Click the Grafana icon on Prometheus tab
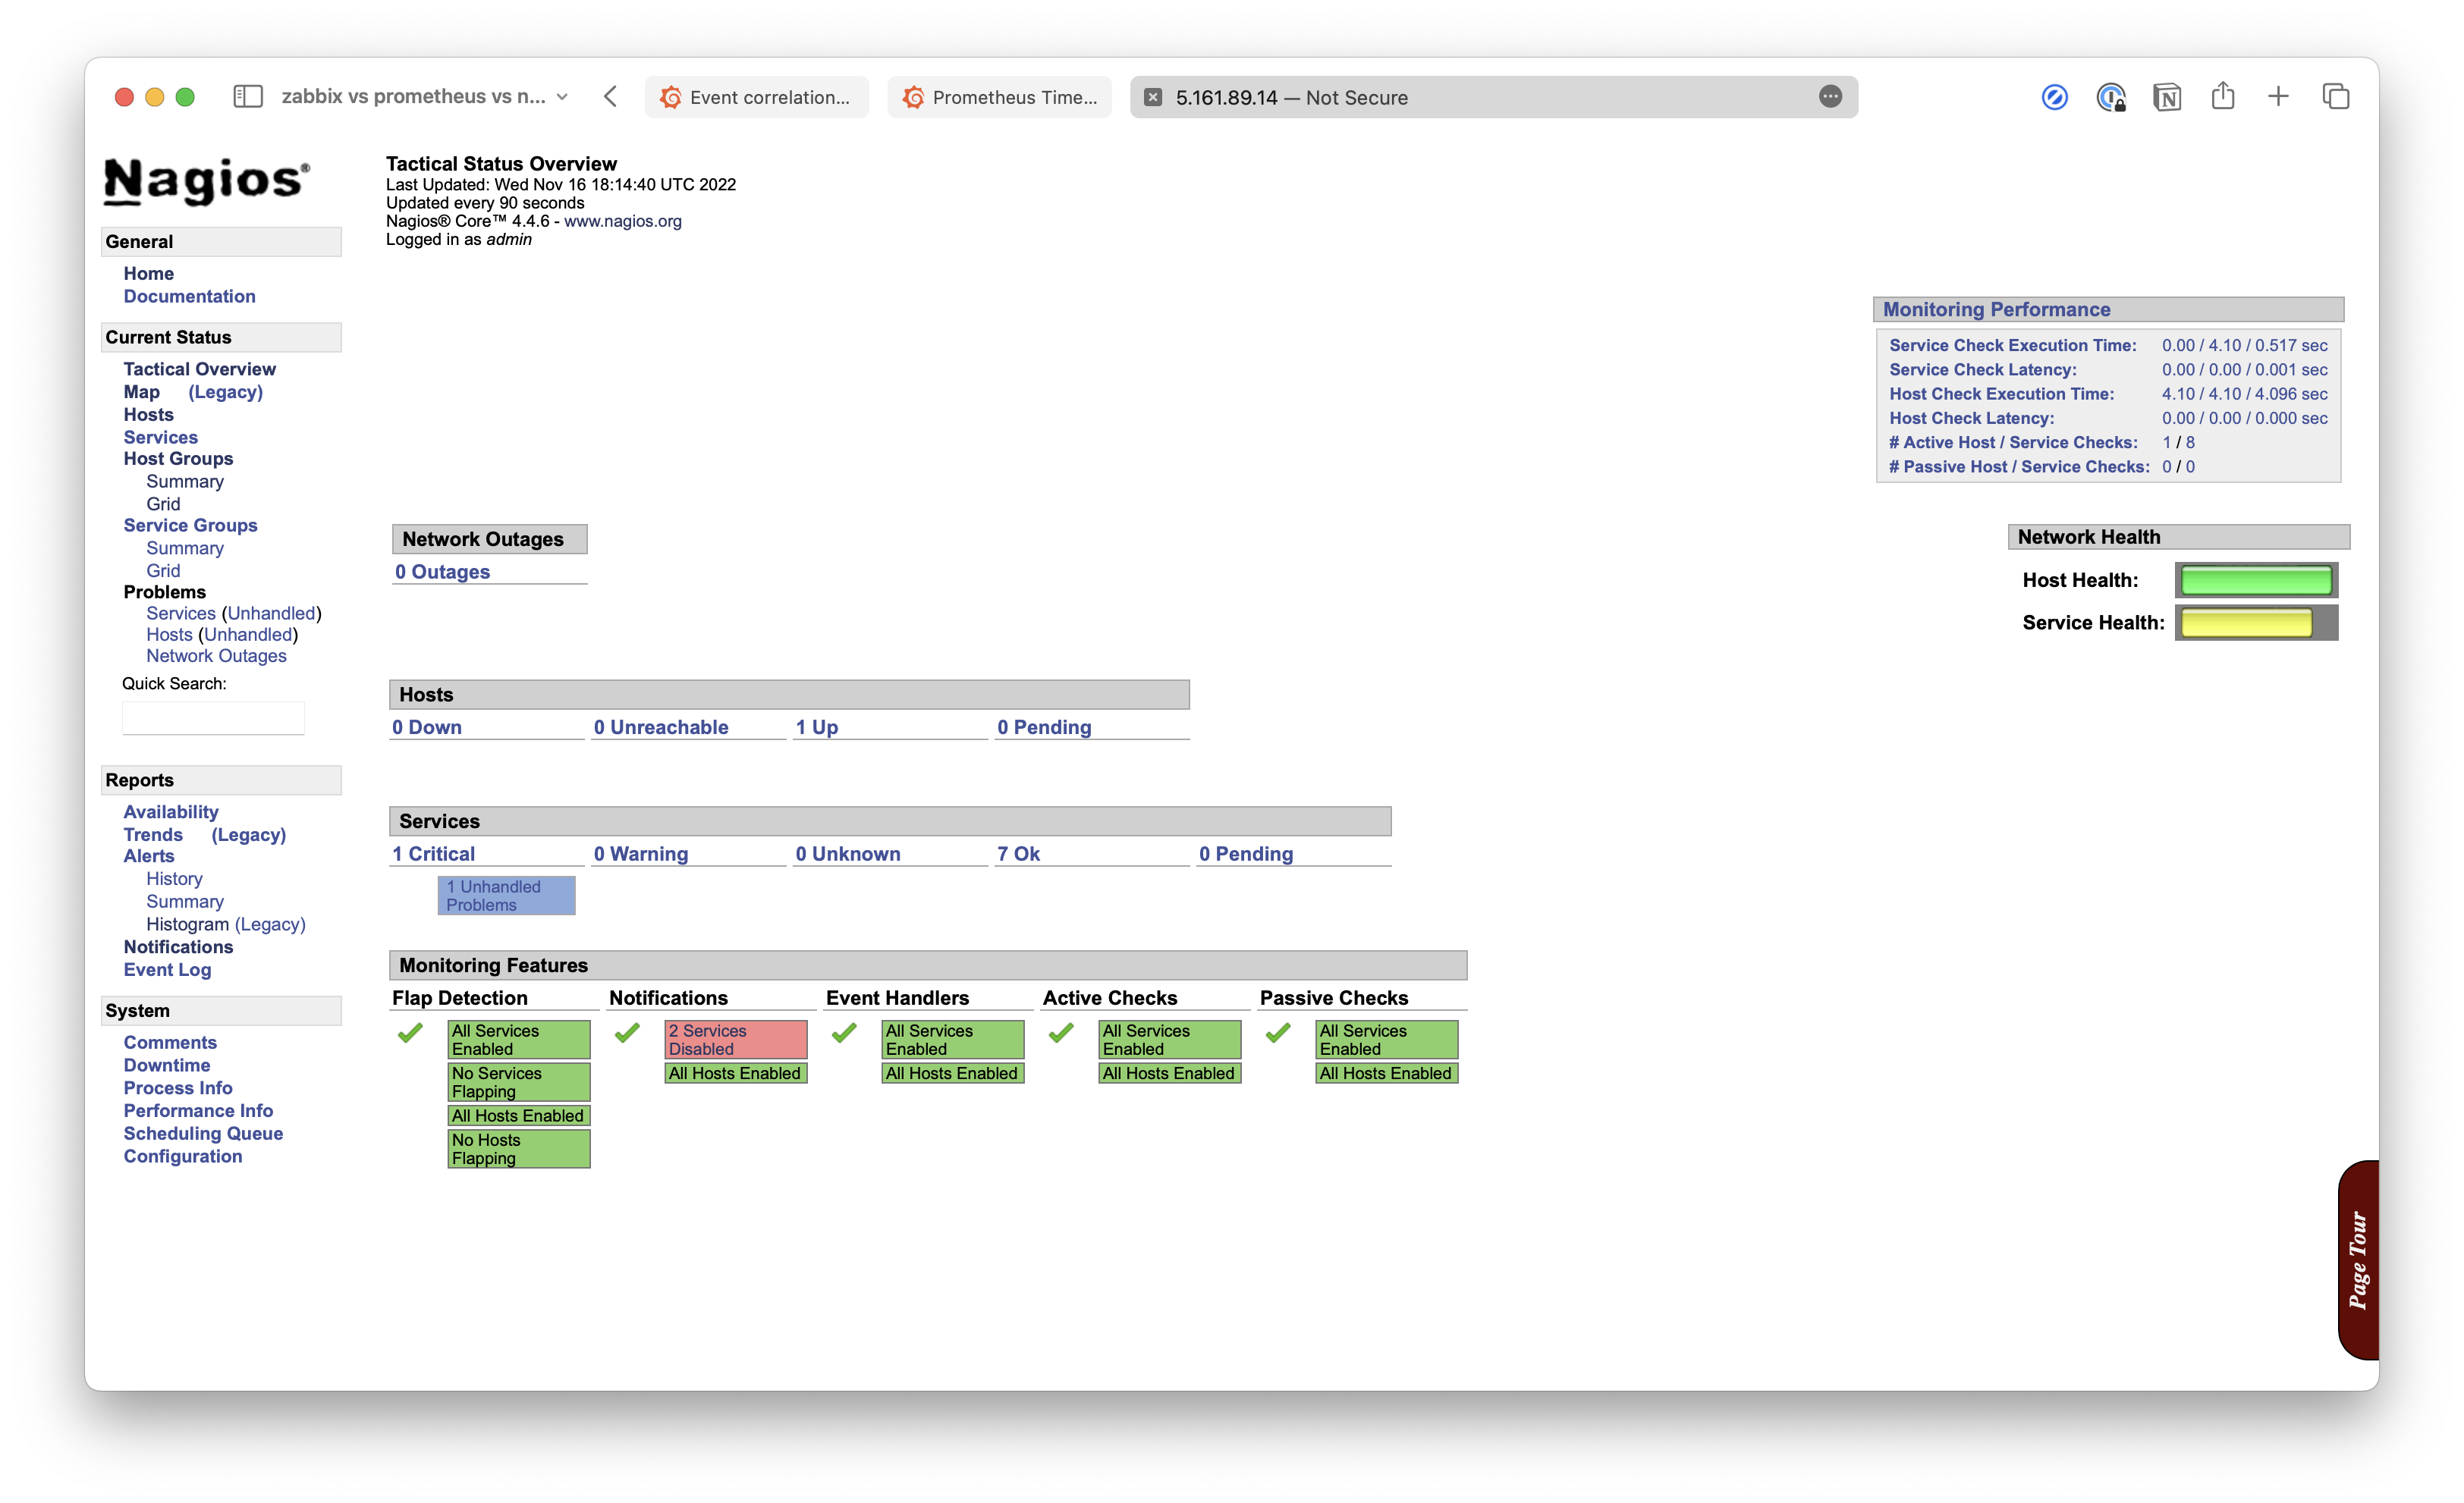2464x1503 pixels. 914,97
